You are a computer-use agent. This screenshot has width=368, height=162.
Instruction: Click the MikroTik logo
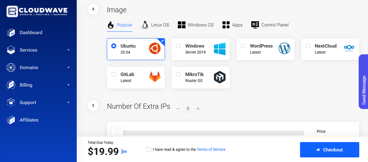pos(220,77)
